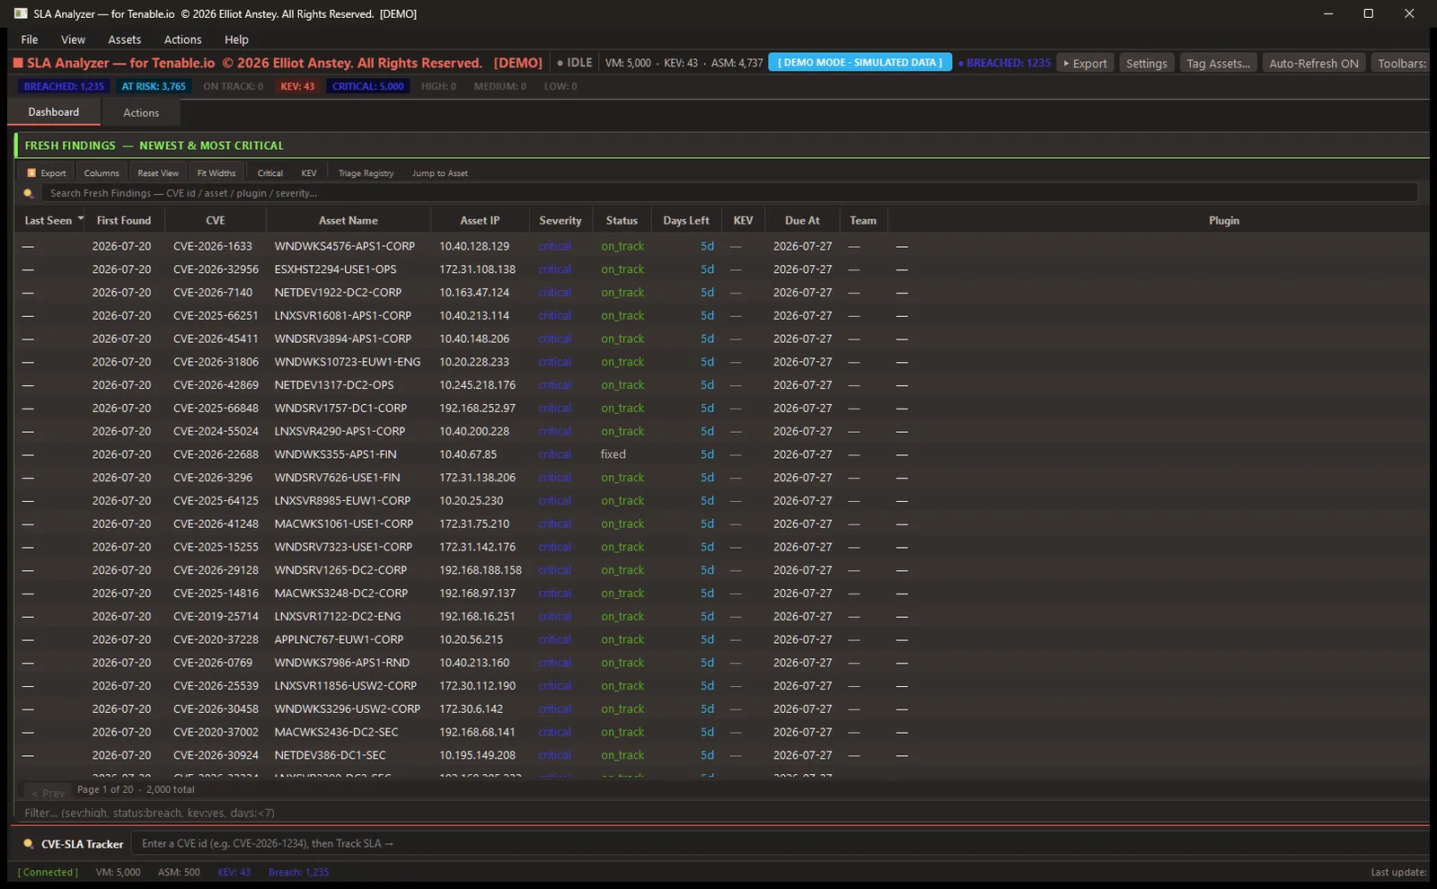The image size is (1437, 889).
Task: Click the orange Export icon in findings toolbar
Action: (x=31, y=172)
